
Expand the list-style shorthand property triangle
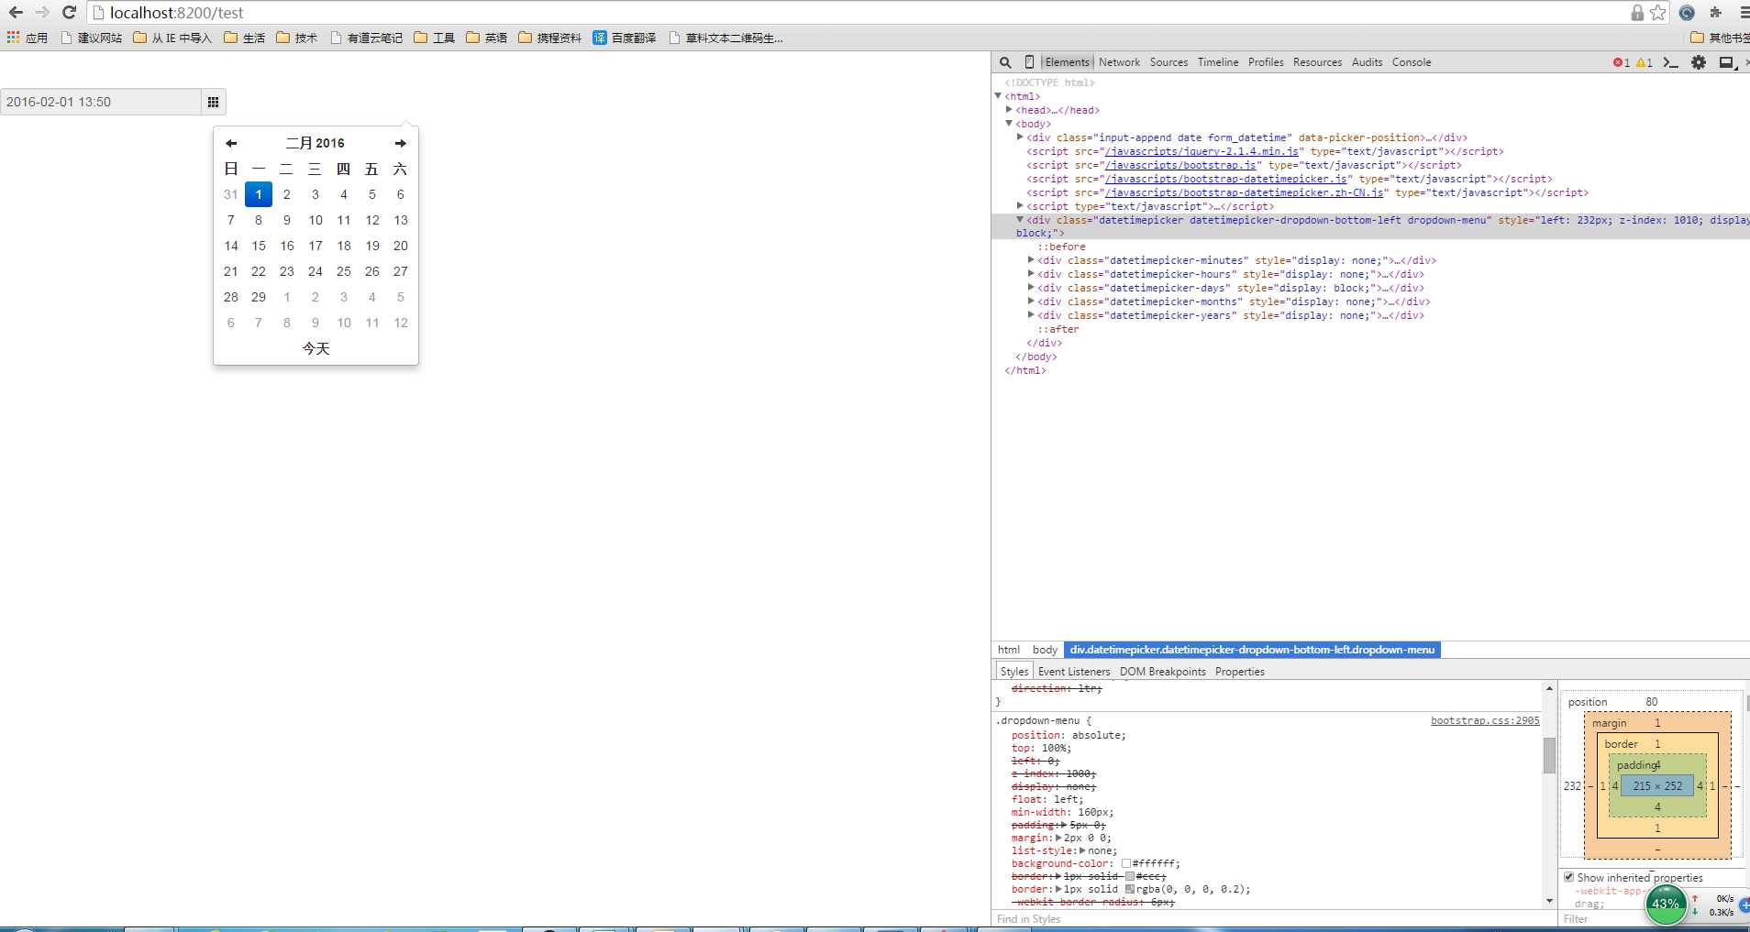1083,850
